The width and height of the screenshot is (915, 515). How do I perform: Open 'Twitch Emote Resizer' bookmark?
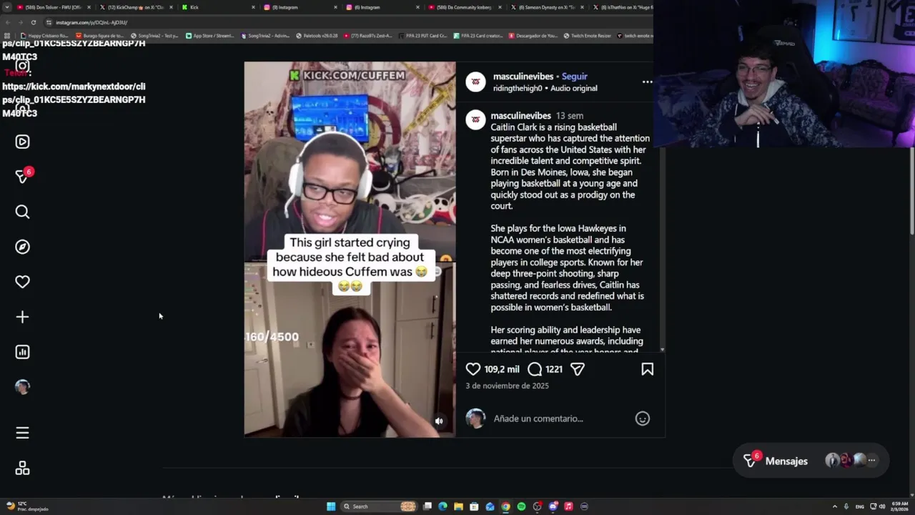tap(587, 36)
